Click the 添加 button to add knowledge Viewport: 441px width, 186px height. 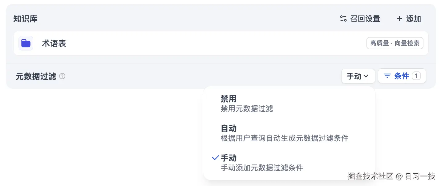click(x=408, y=19)
